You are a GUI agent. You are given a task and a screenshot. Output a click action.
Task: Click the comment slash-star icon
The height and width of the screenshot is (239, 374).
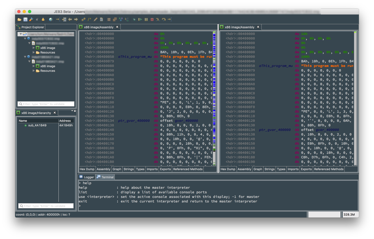[89, 19]
